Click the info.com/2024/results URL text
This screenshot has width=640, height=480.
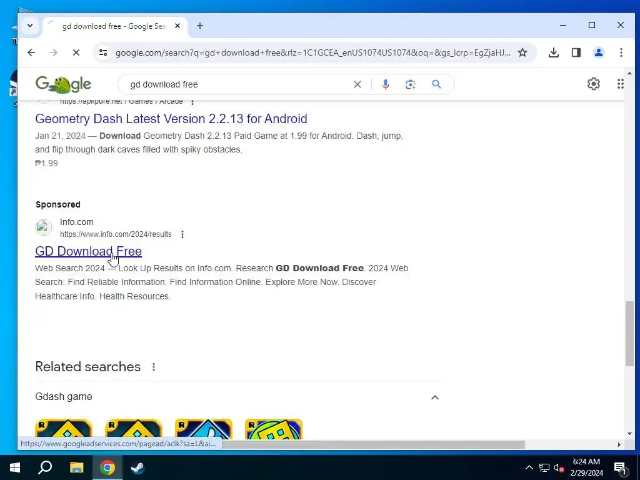coord(116,234)
